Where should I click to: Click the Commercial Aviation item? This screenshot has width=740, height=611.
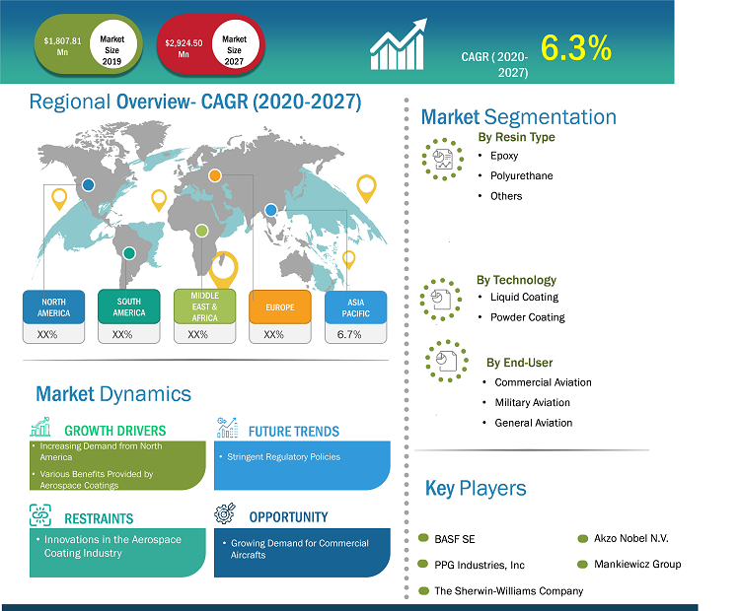point(543,382)
